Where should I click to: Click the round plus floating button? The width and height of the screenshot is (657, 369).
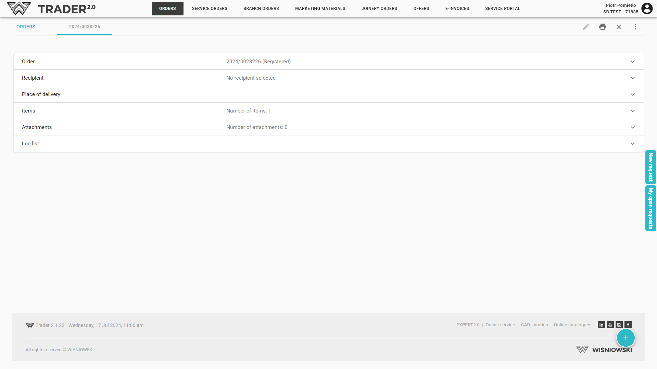[626, 338]
